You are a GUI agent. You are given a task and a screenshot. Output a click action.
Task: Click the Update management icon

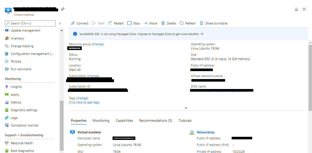point(7,30)
